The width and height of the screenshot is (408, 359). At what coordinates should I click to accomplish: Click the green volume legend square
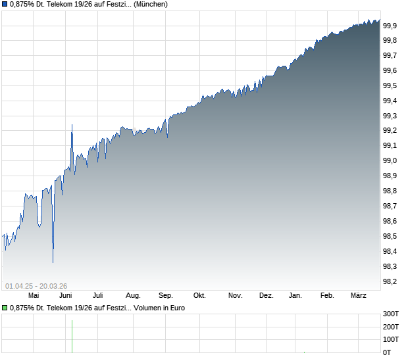[x=5, y=307]
